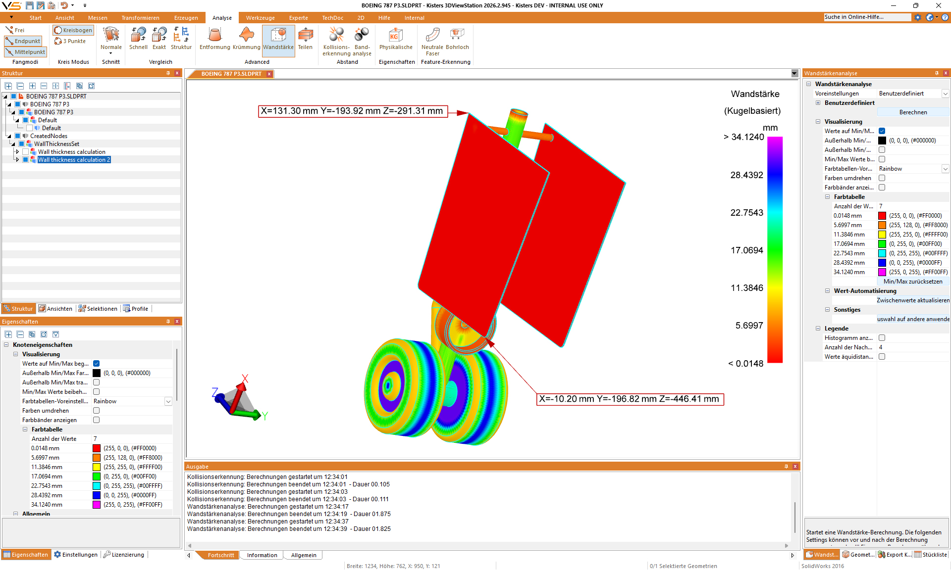Open Voreinstellungen Benutzerdefiniert dropdown
This screenshot has width=951, height=570.
point(945,94)
